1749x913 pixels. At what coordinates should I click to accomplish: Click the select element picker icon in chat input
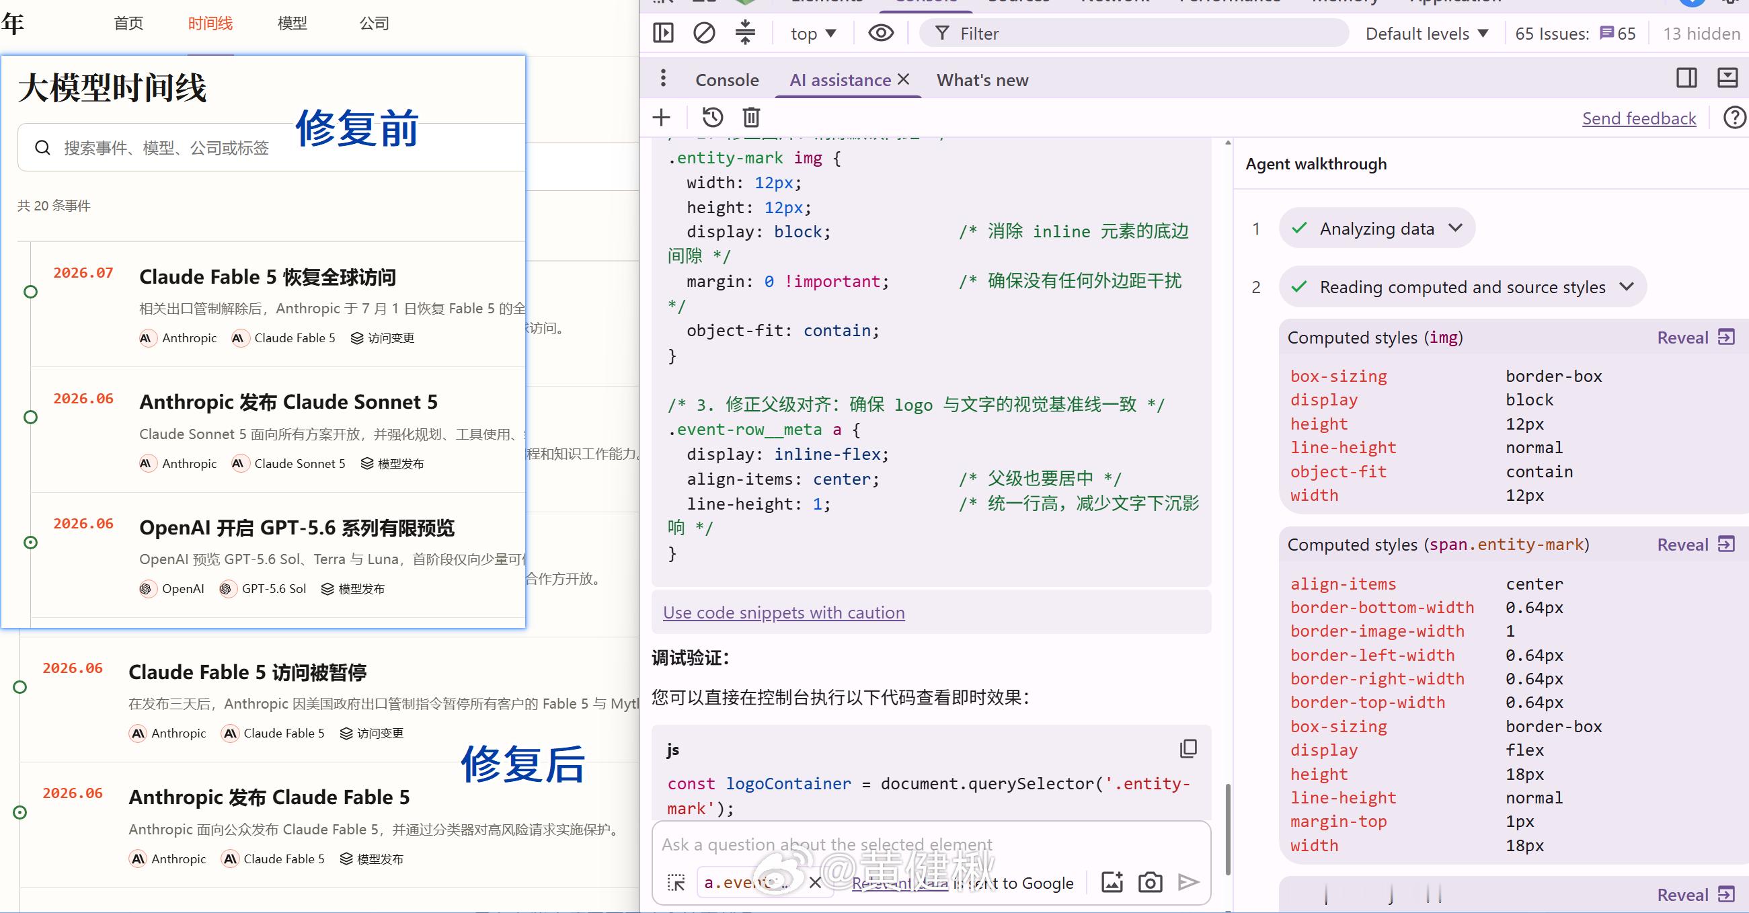click(x=676, y=883)
